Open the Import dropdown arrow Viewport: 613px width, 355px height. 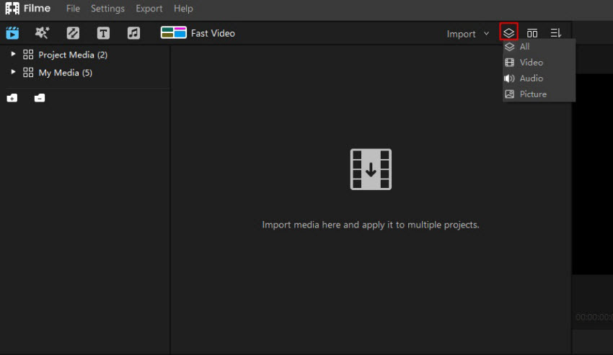(486, 34)
